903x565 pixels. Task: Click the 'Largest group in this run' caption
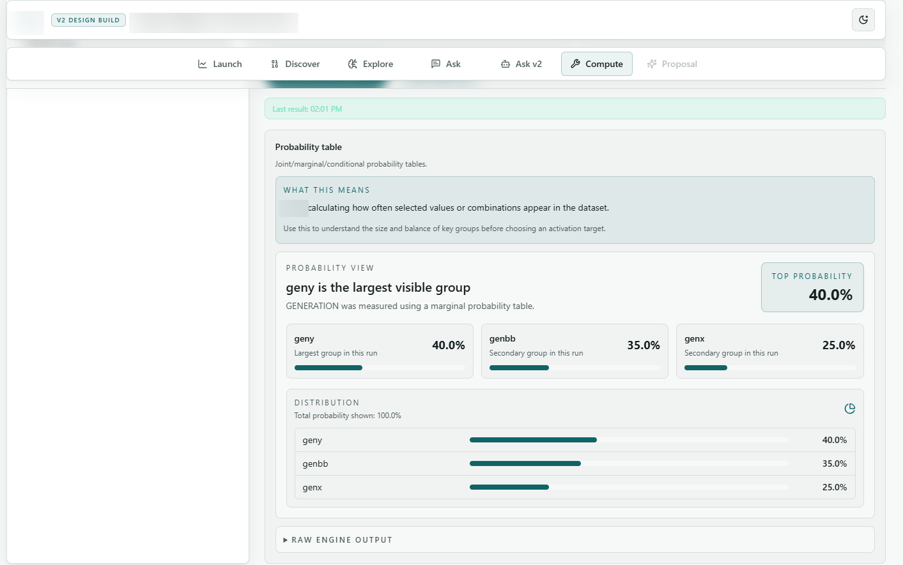pos(336,353)
